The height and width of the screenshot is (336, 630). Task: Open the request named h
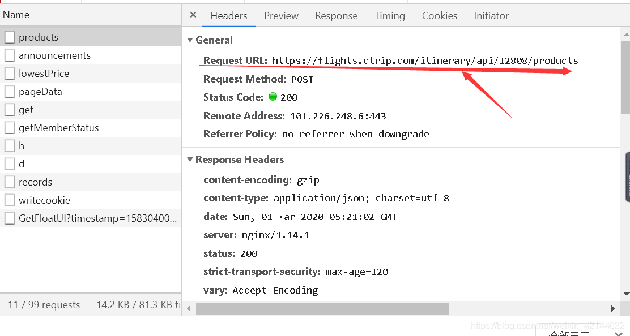pyautogui.click(x=91, y=146)
